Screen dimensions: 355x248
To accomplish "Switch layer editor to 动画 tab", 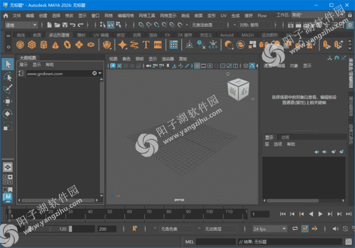I will click(x=285, y=137).
